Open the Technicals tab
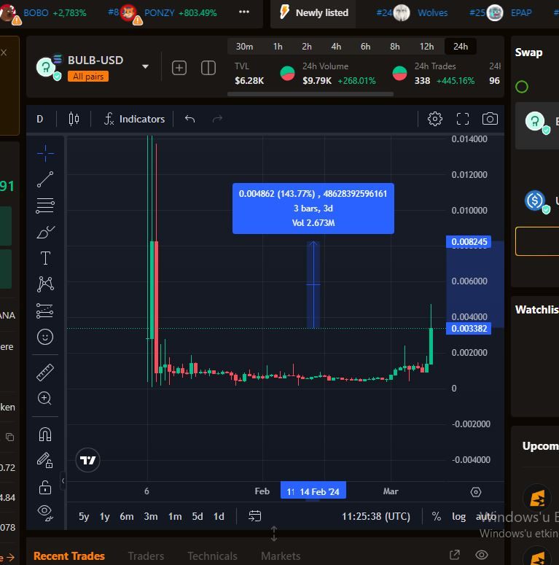559x565 pixels. pos(212,556)
